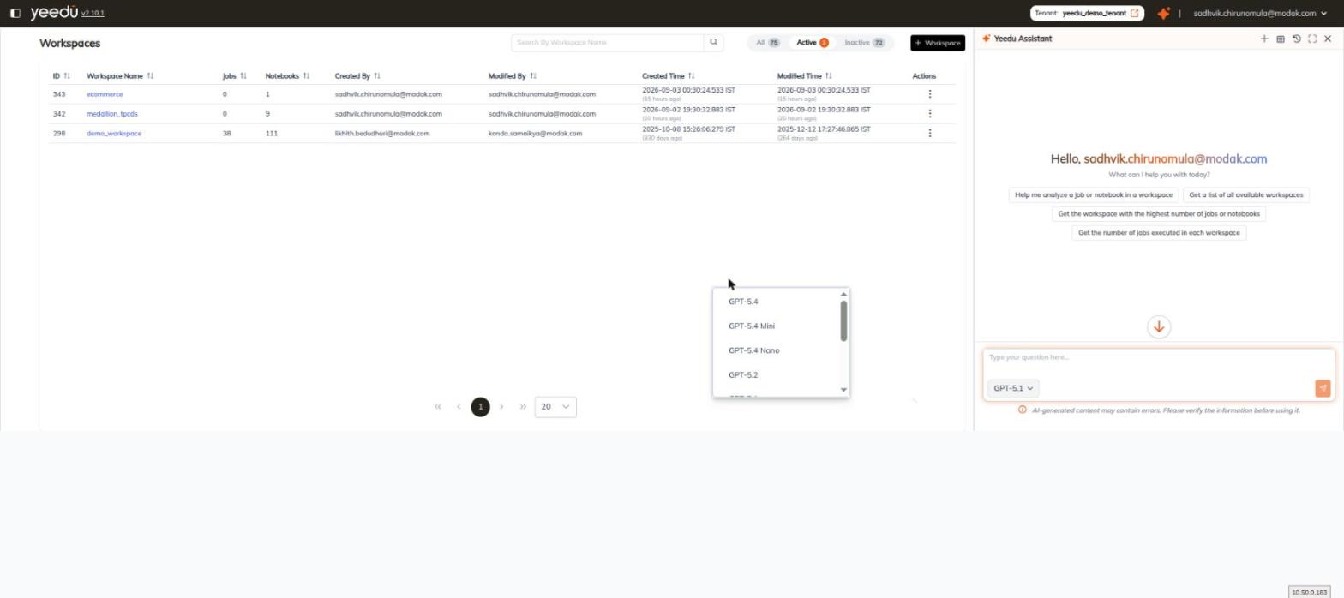The height and width of the screenshot is (598, 1344).
Task: Click the model list scrollbar thumb
Action: pyautogui.click(x=844, y=321)
